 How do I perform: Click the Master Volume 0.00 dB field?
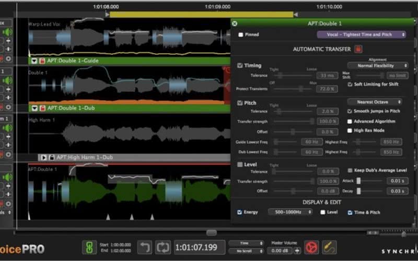coord(280,251)
